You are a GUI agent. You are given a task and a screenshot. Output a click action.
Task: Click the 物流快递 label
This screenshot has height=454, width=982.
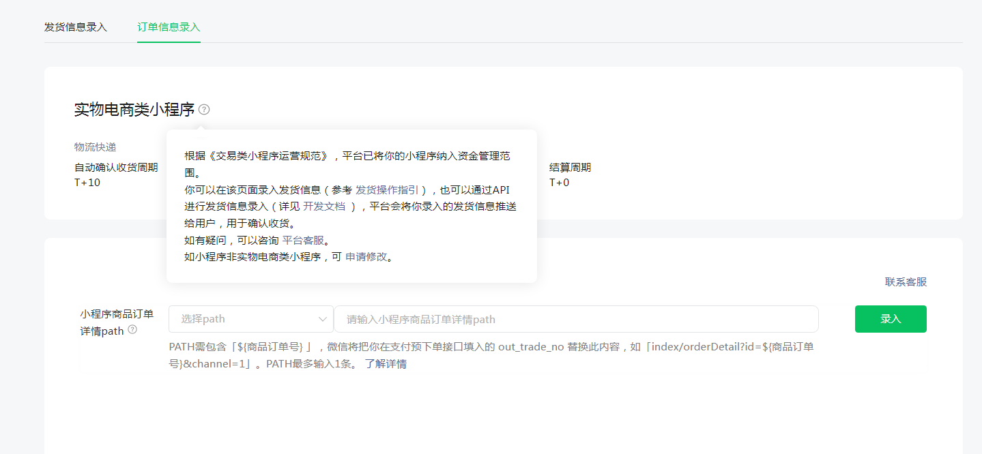tap(95, 147)
